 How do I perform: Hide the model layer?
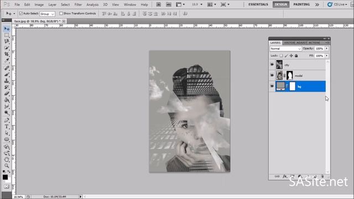tap(272, 75)
